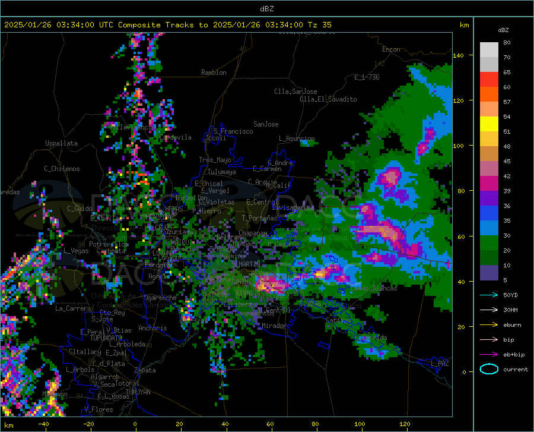Click the Lomas_Blancas label
The image size is (534, 432).
(374, 288)
